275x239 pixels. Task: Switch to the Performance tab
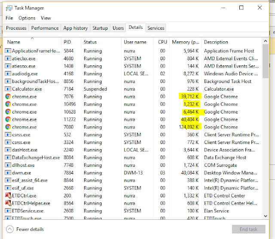click(x=45, y=28)
